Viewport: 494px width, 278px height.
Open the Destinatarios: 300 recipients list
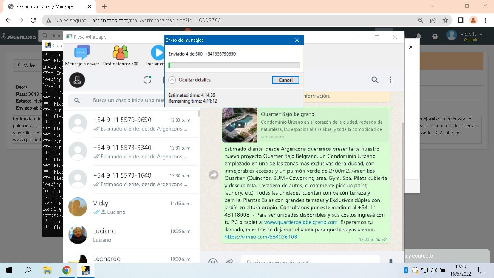pyautogui.click(x=120, y=56)
